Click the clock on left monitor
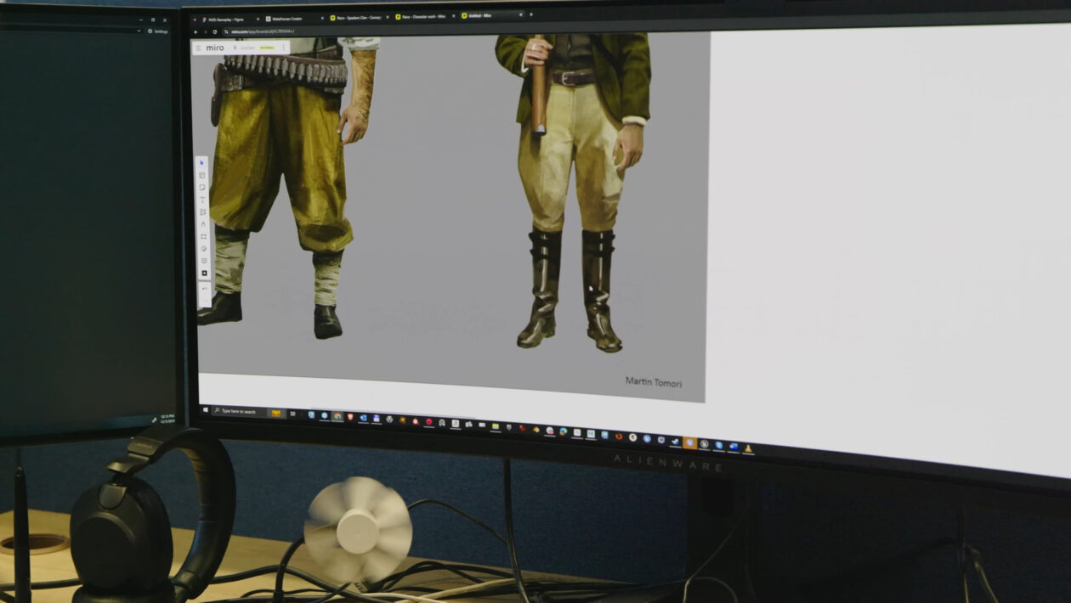Image resolution: width=1071 pixels, height=603 pixels. point(167,419)
